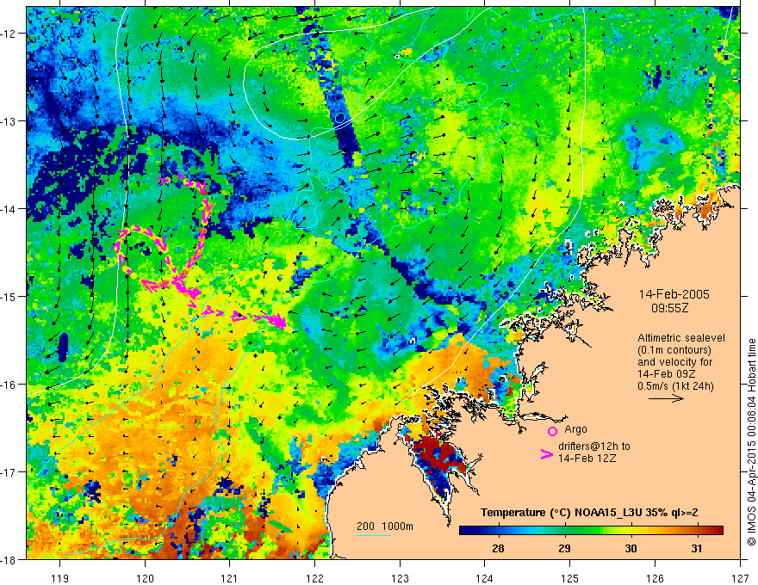The height and width of the screenshot is (585, 758).
Task: Click the '14-Feb-2005' date label
Action: click(x=674, y=294)
